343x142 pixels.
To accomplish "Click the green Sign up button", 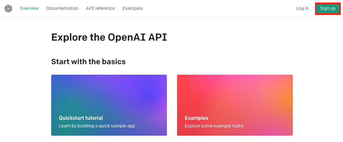I will (x=328, y=9).
